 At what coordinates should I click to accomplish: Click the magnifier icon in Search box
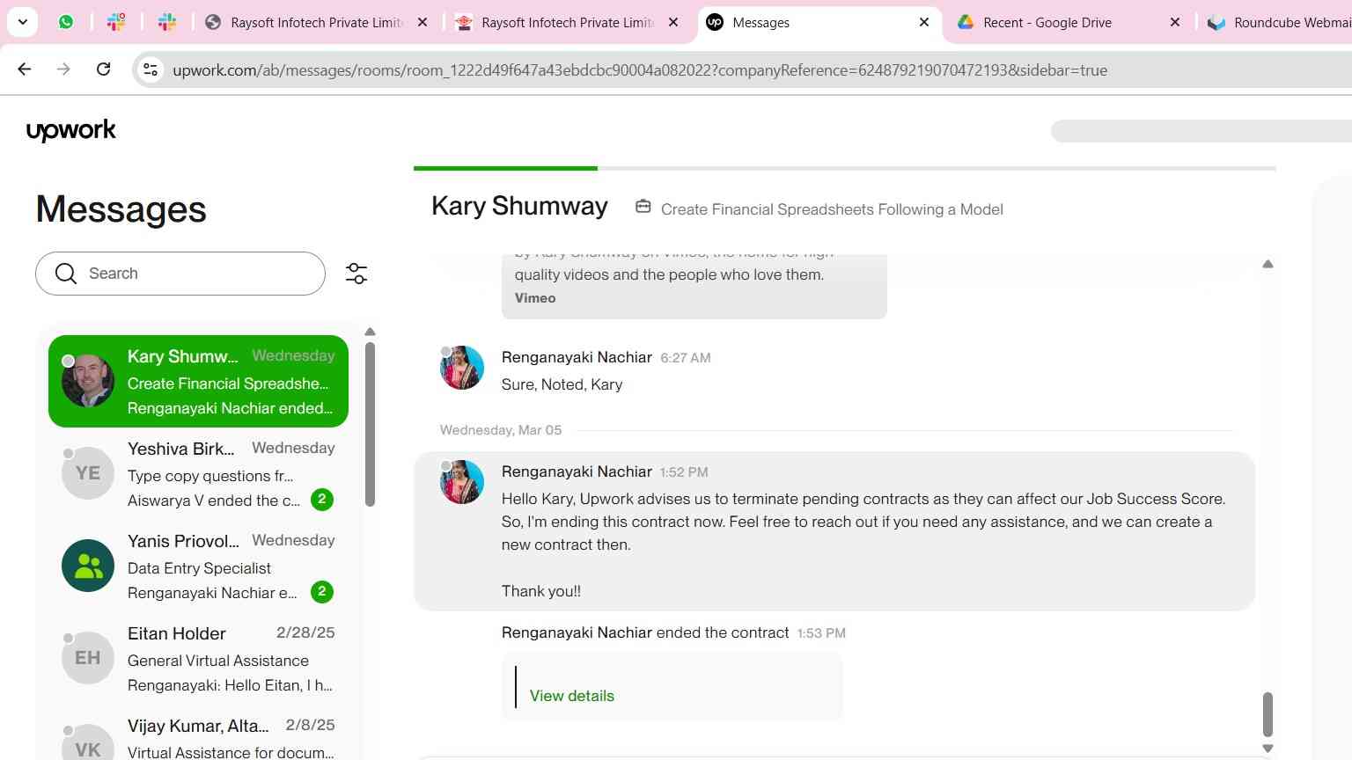tap(66, 274)
